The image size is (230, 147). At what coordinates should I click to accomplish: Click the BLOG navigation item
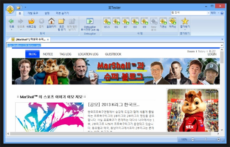[32, 54]
